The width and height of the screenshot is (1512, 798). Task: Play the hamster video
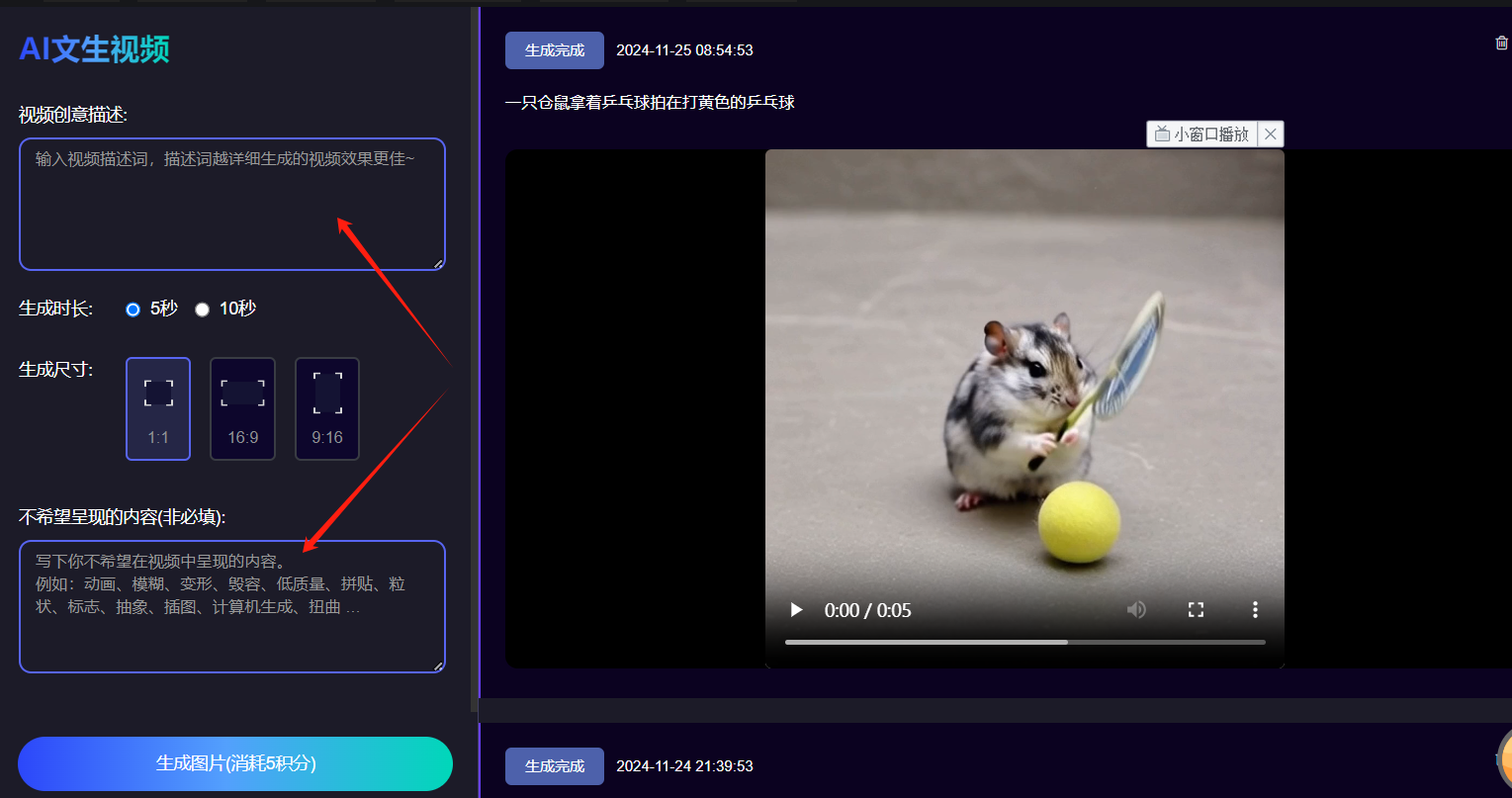pos(796,610)
